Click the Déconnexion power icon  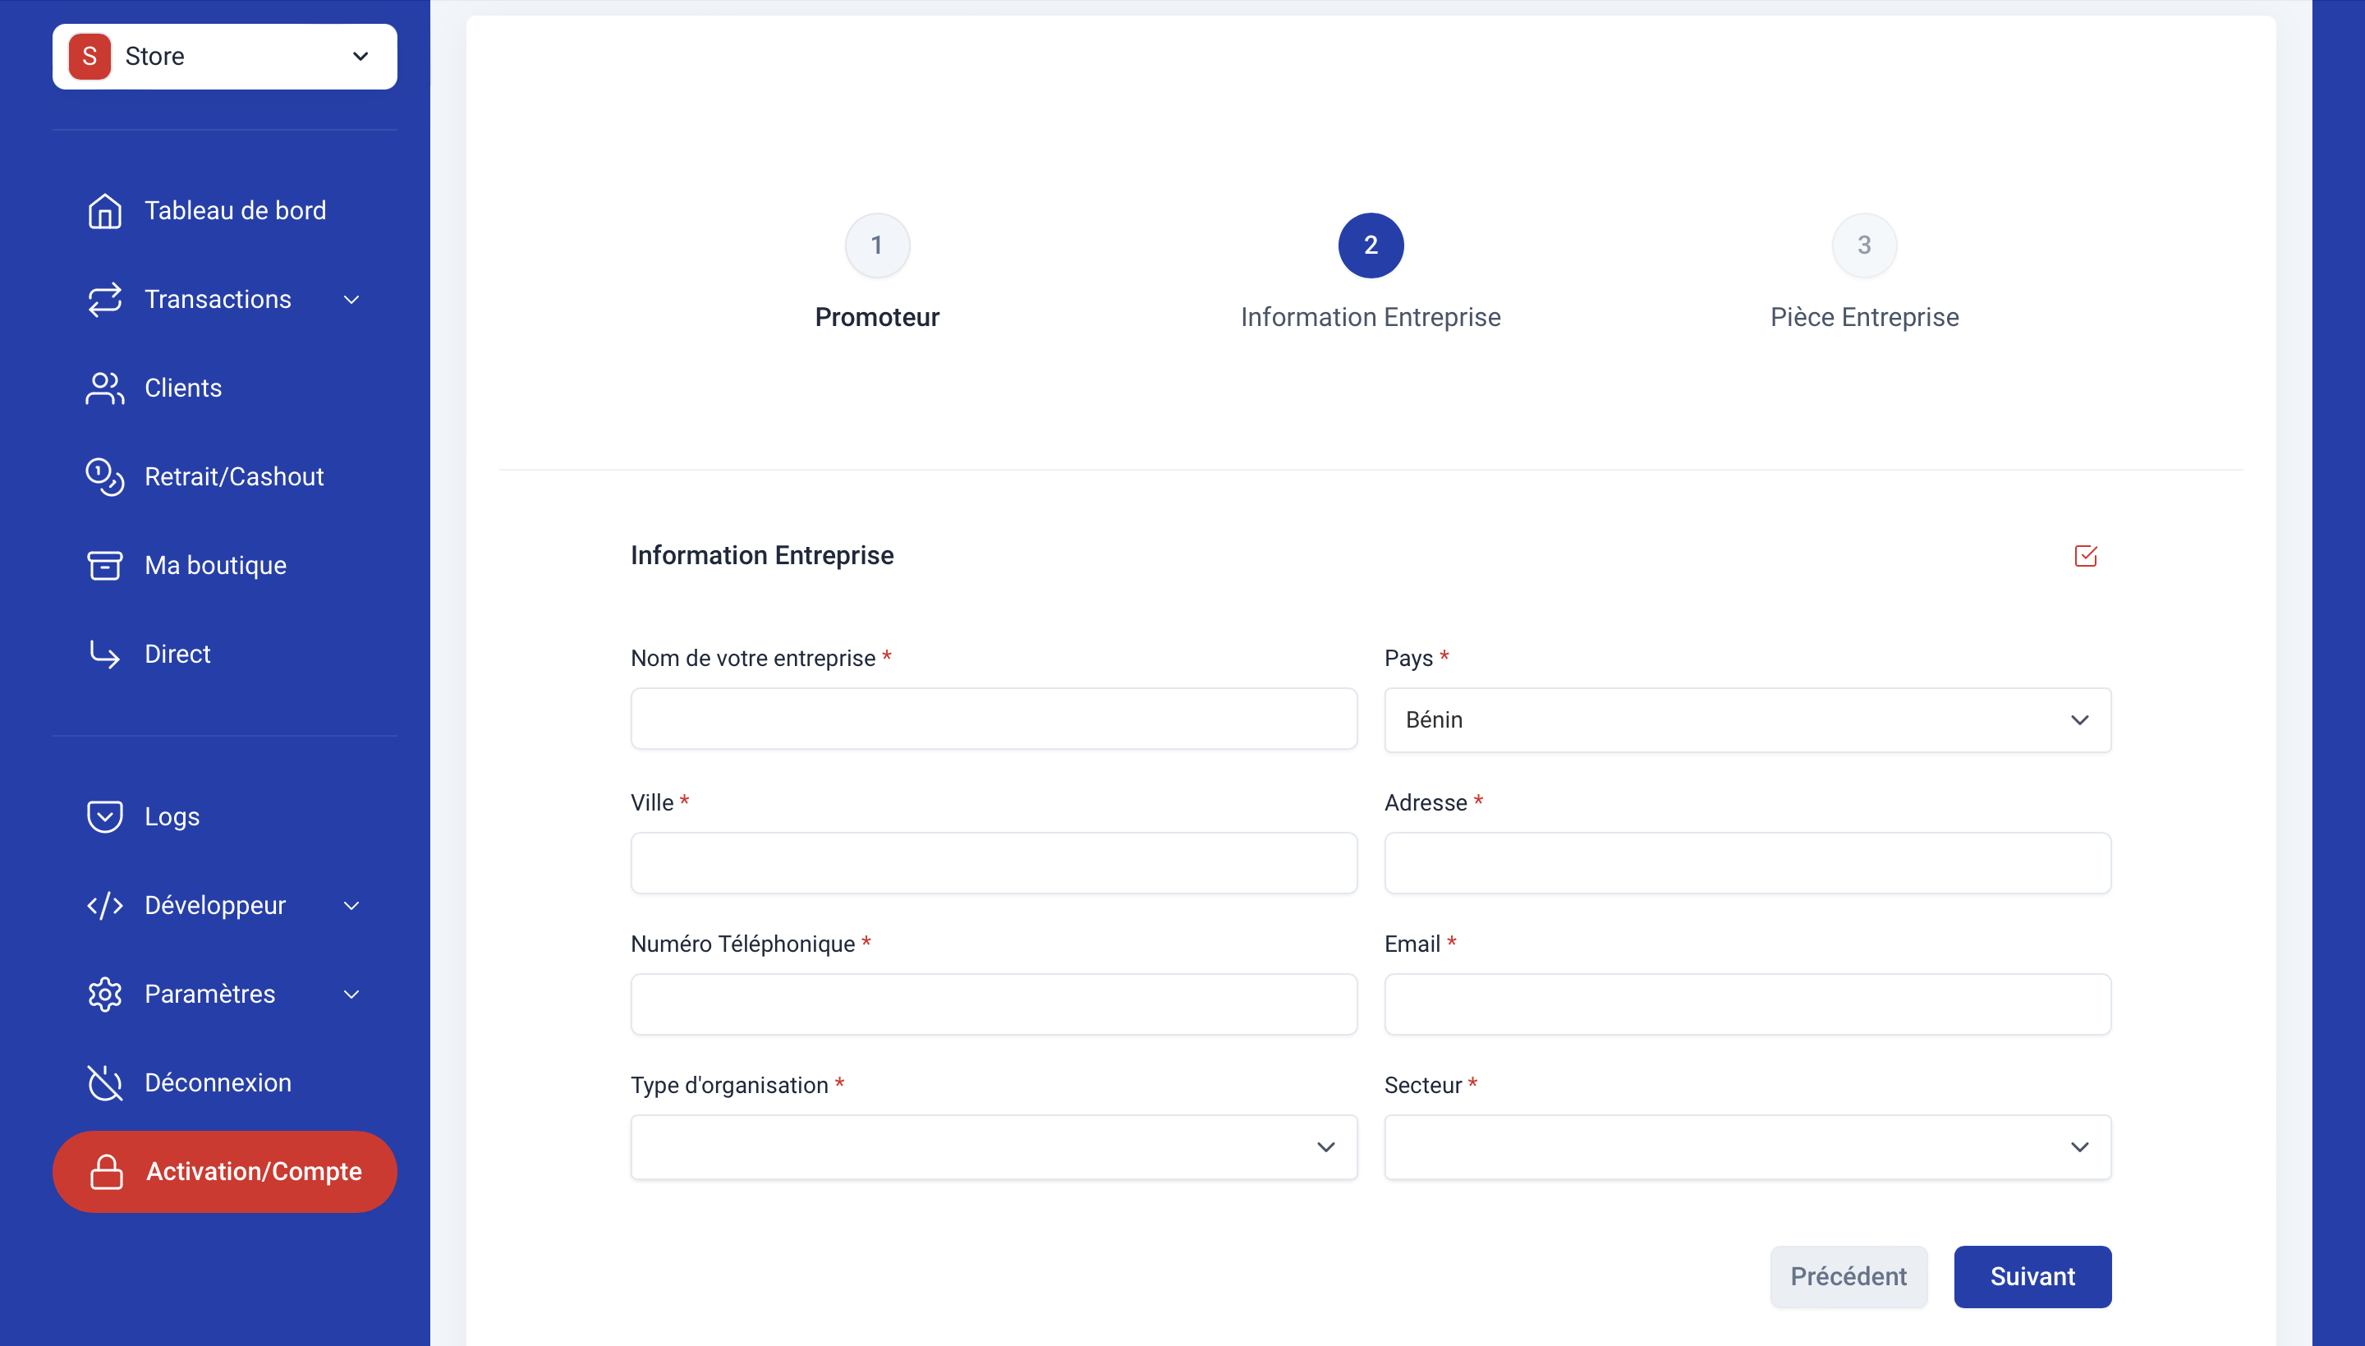tap(104, 1083)
